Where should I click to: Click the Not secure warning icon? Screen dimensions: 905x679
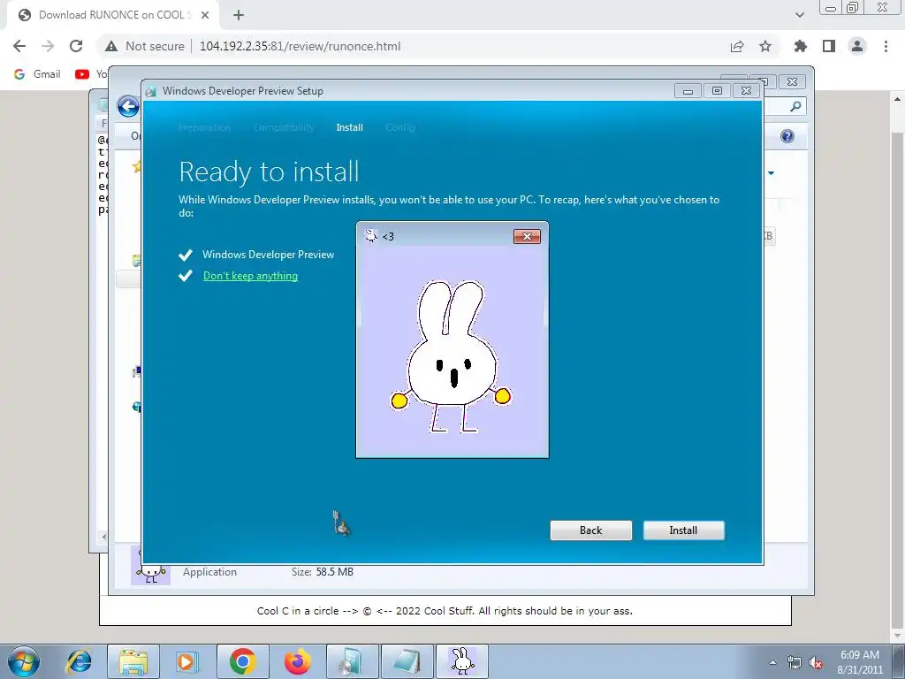coord(111,46)
